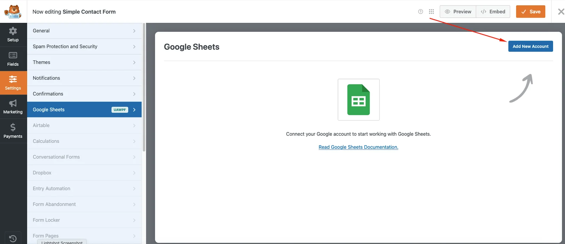565x244 pixels.
Task: Click the help question mark icon
Action: (420, 12)
